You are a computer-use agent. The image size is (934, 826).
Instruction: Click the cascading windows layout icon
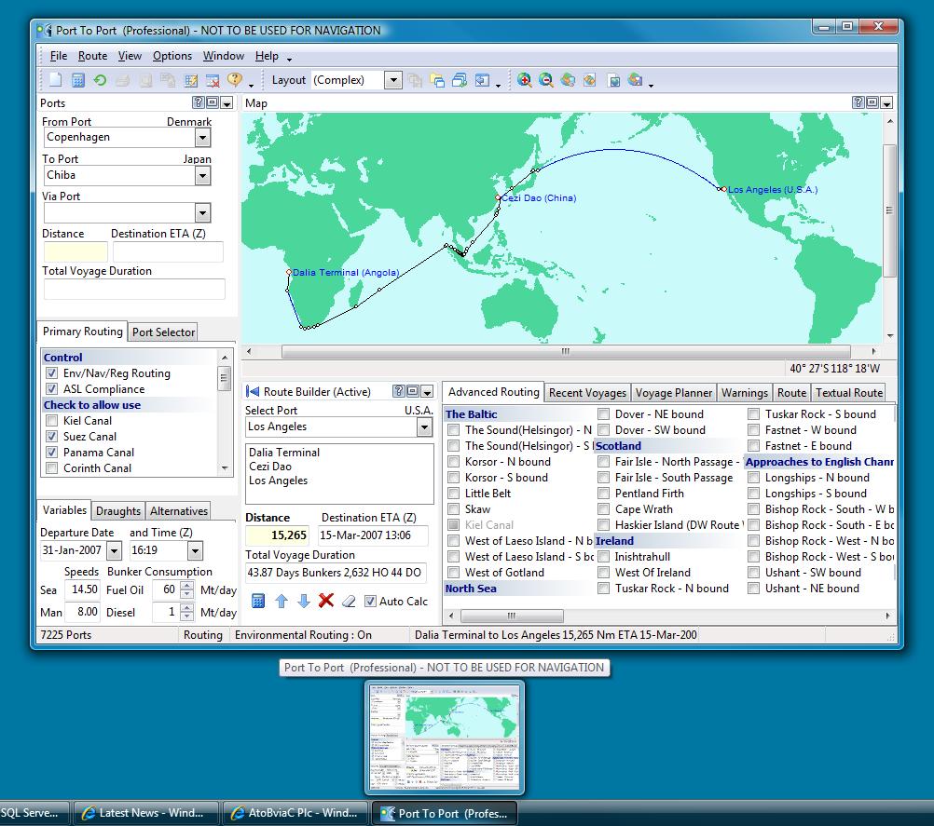pos(460,80)
